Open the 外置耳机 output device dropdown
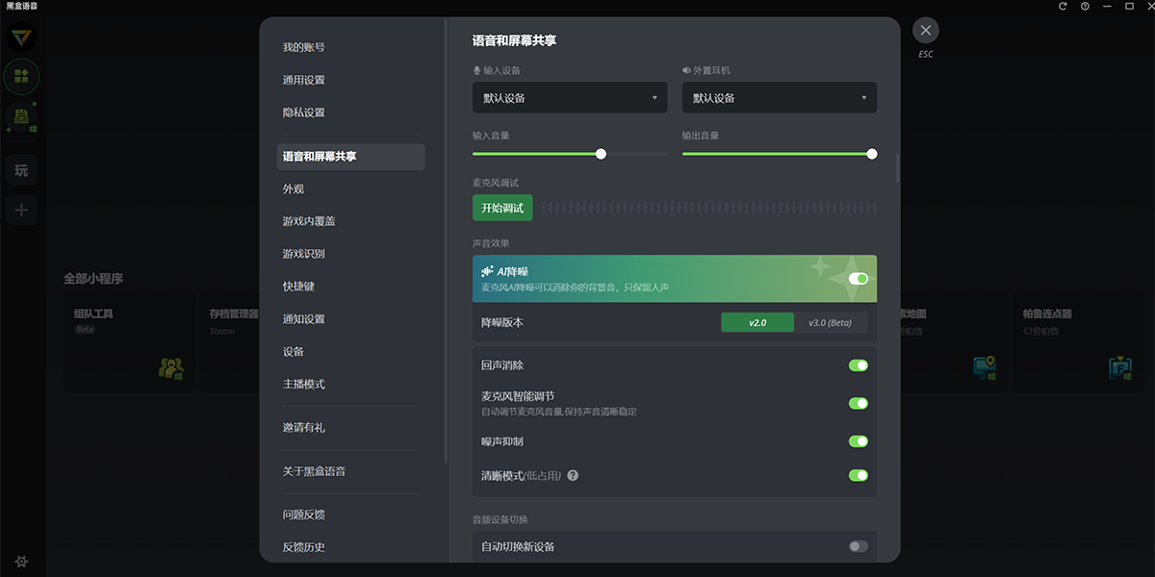This screenshot has height=577, width=1155. [x=779, y=97]
